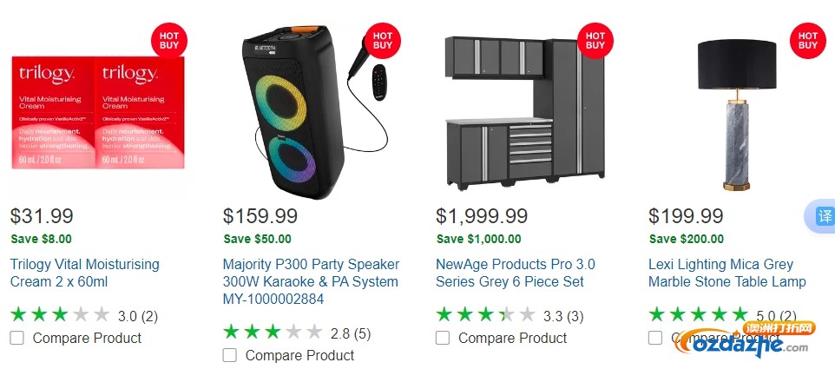Screen dimensions: 835x369
Task: Open Trilogy Vital Moisturising Cream 2 x 60ml link
Action: (85, 273)
